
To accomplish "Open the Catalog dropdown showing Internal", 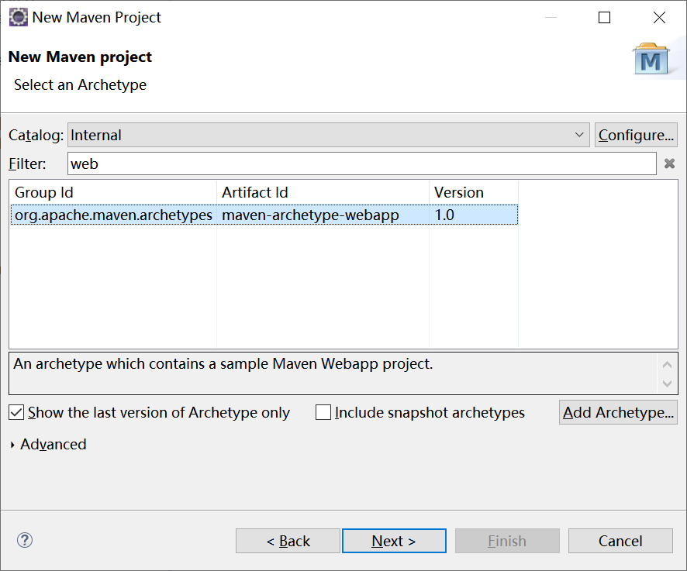I will pos(329,135).
